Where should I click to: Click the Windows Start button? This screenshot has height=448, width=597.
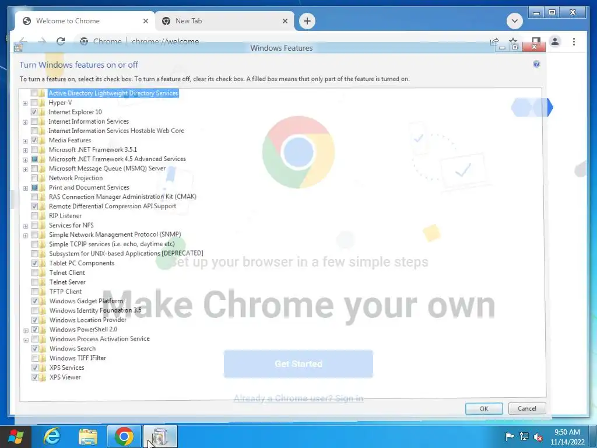click(x=15, y=436)
